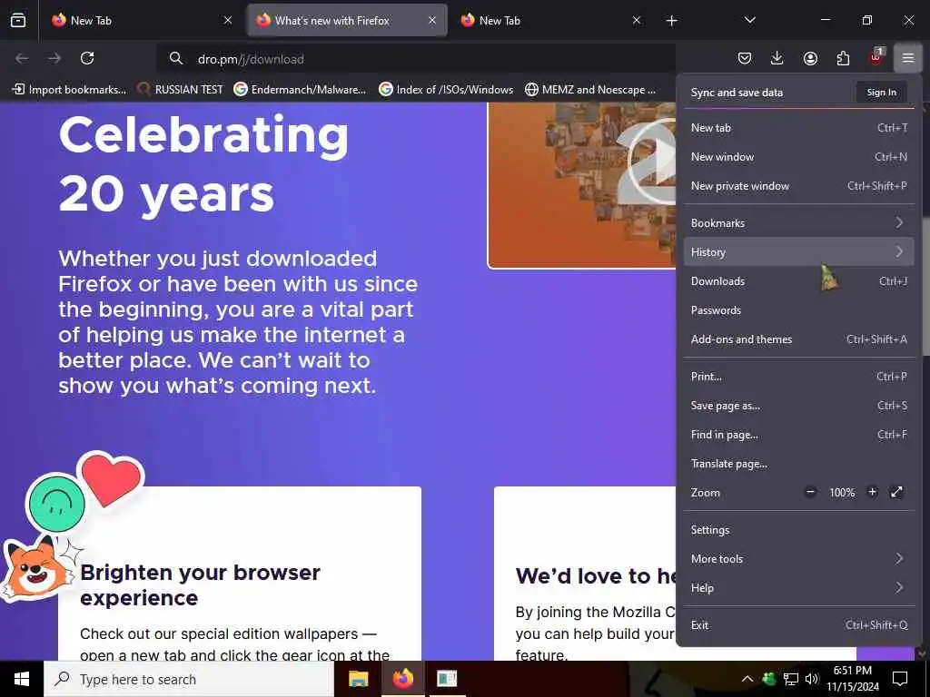Open Passwords from the menu
930x697 pixels.
pos(799,310)
